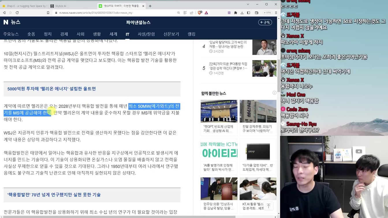Image resolution: width=388 pixels, height=218 pixels.
Task: Click the 파이낸셜뉴스 header title
Action: point(138,22)
